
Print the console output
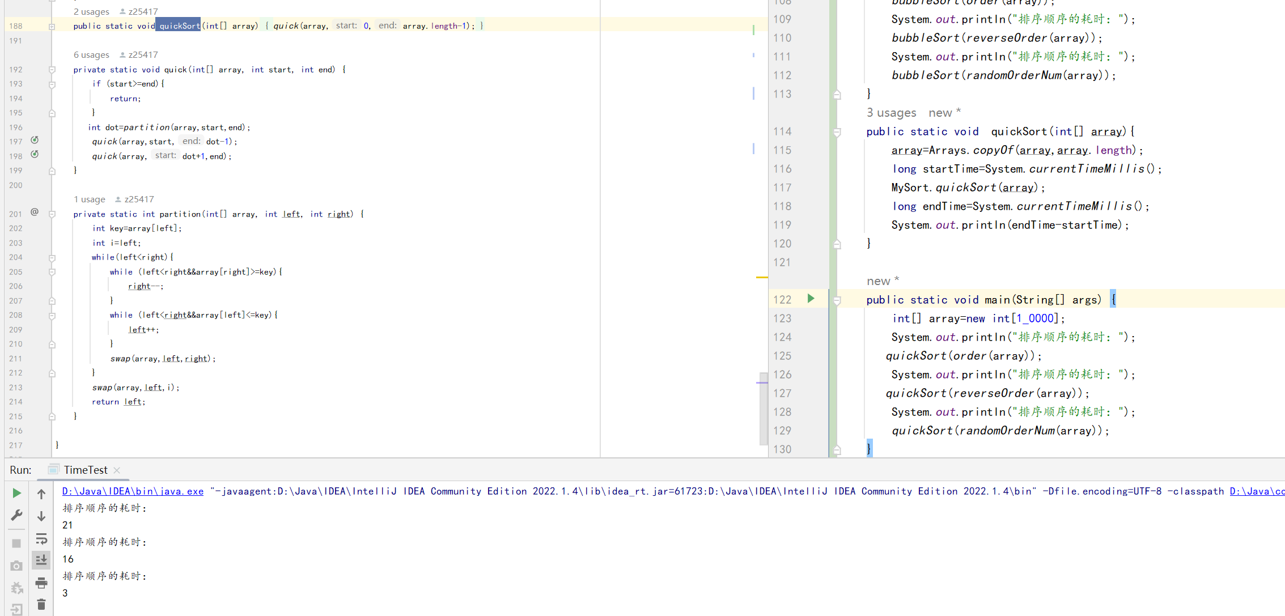tap(41, 583)
